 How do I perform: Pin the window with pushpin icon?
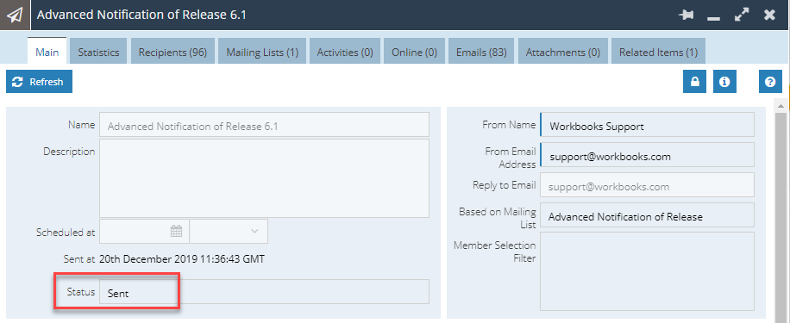pyautogui.click(x=685, y=16)
